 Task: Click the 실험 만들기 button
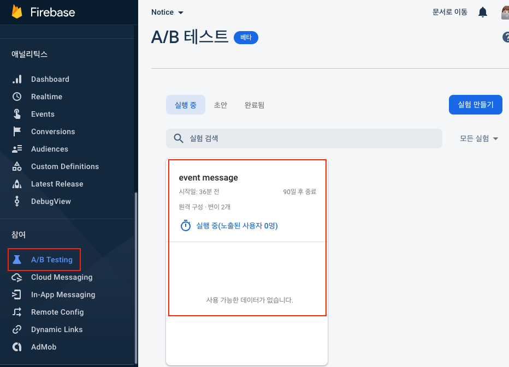pos(476,105)
